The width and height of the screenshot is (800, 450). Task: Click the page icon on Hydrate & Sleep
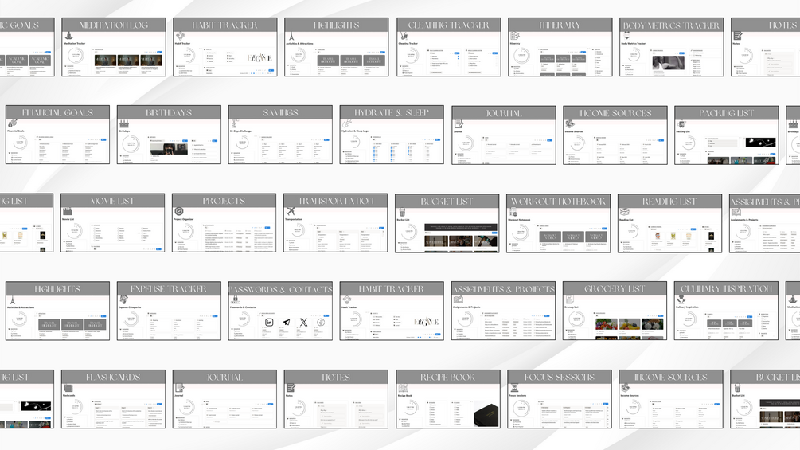click(x=347, y=123)
